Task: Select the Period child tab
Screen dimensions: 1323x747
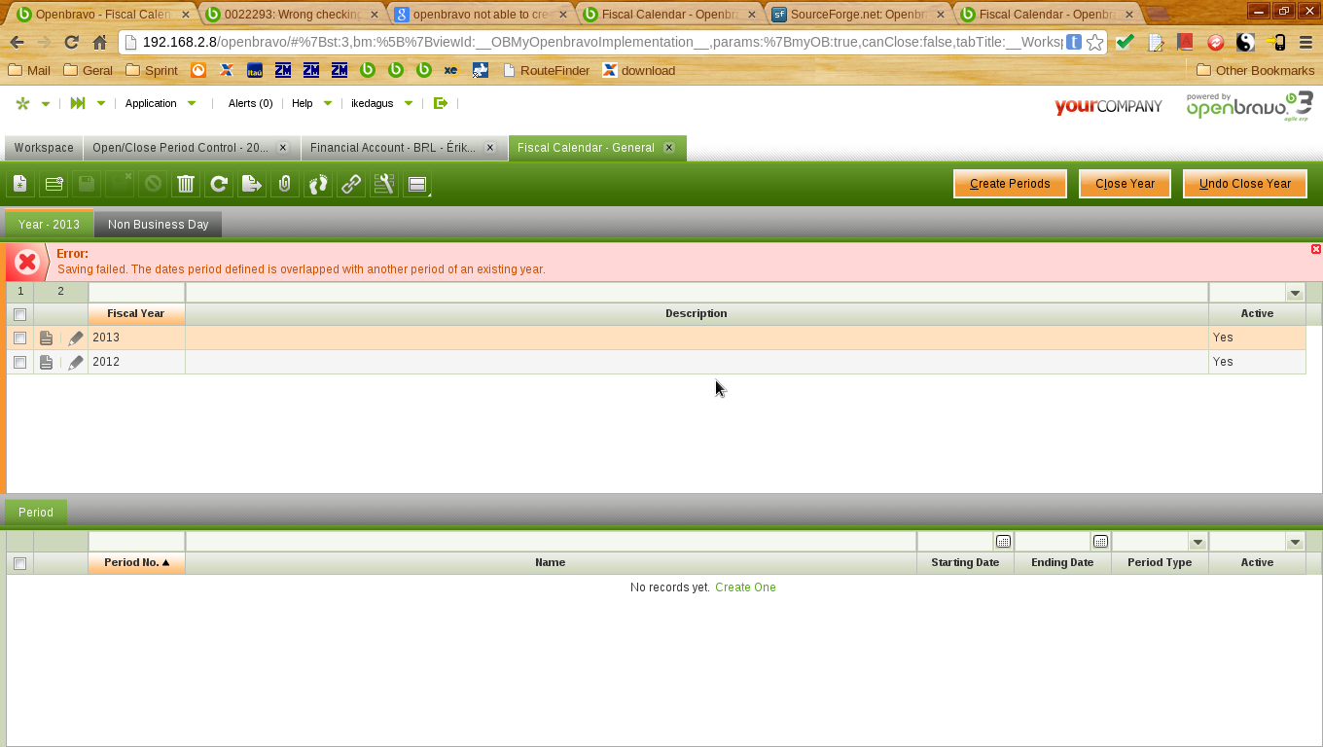Action: (36, 513)
